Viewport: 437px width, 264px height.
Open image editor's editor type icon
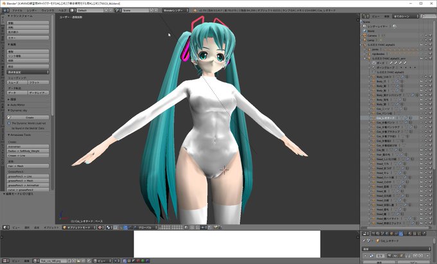point(5,261)
